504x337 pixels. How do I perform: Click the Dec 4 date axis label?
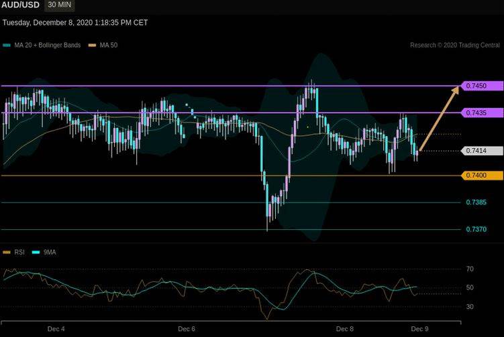click(56, 329)
